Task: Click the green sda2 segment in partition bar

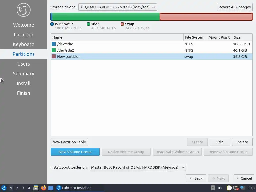Action: tap(106, 17)
